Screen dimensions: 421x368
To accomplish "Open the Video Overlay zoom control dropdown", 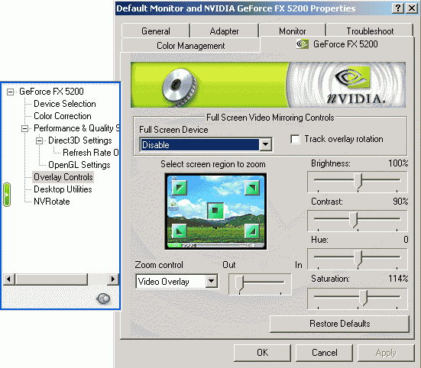I will coord(212,282).
